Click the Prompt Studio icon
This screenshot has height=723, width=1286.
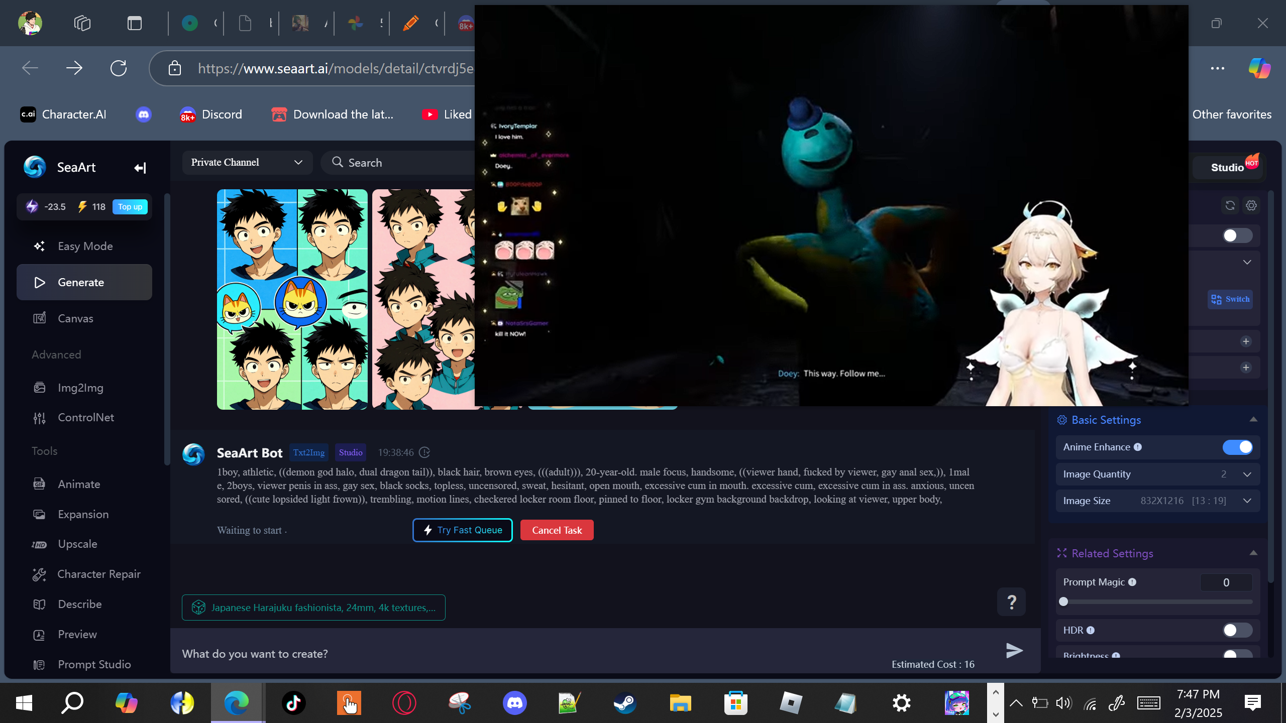click(x=39, y=665)
